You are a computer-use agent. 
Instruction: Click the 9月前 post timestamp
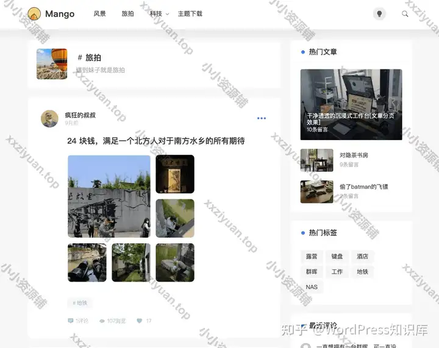72,123
